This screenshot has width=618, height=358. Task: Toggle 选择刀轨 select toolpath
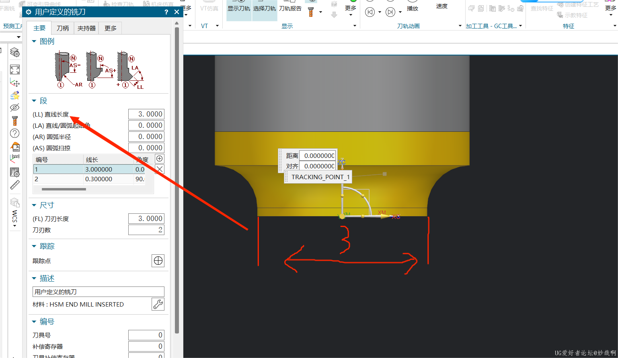[265, 8]
